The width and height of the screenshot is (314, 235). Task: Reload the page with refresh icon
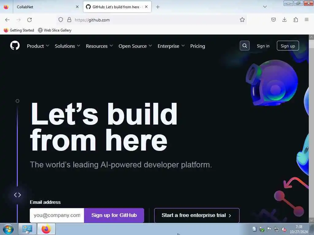click(29, 20)
